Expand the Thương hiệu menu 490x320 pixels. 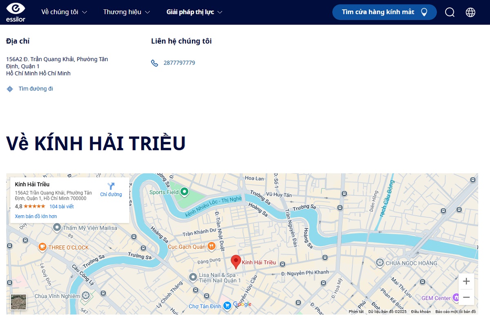[127, 12]
